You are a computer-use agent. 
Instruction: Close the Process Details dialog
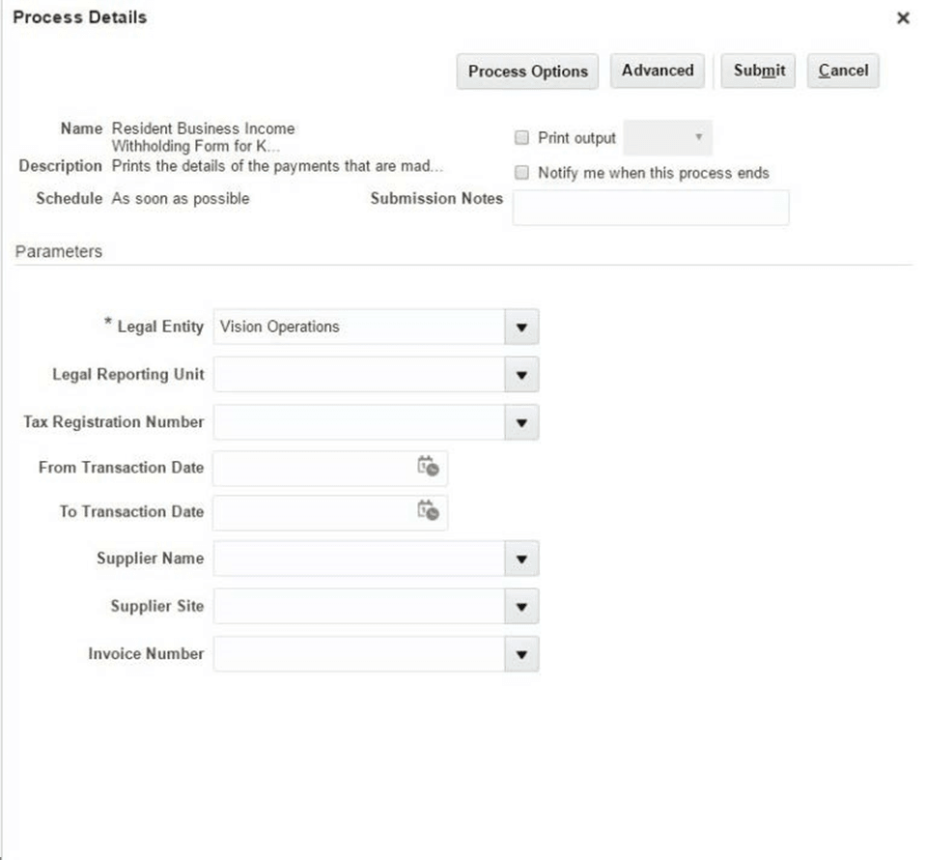click(x=904, y=16)
